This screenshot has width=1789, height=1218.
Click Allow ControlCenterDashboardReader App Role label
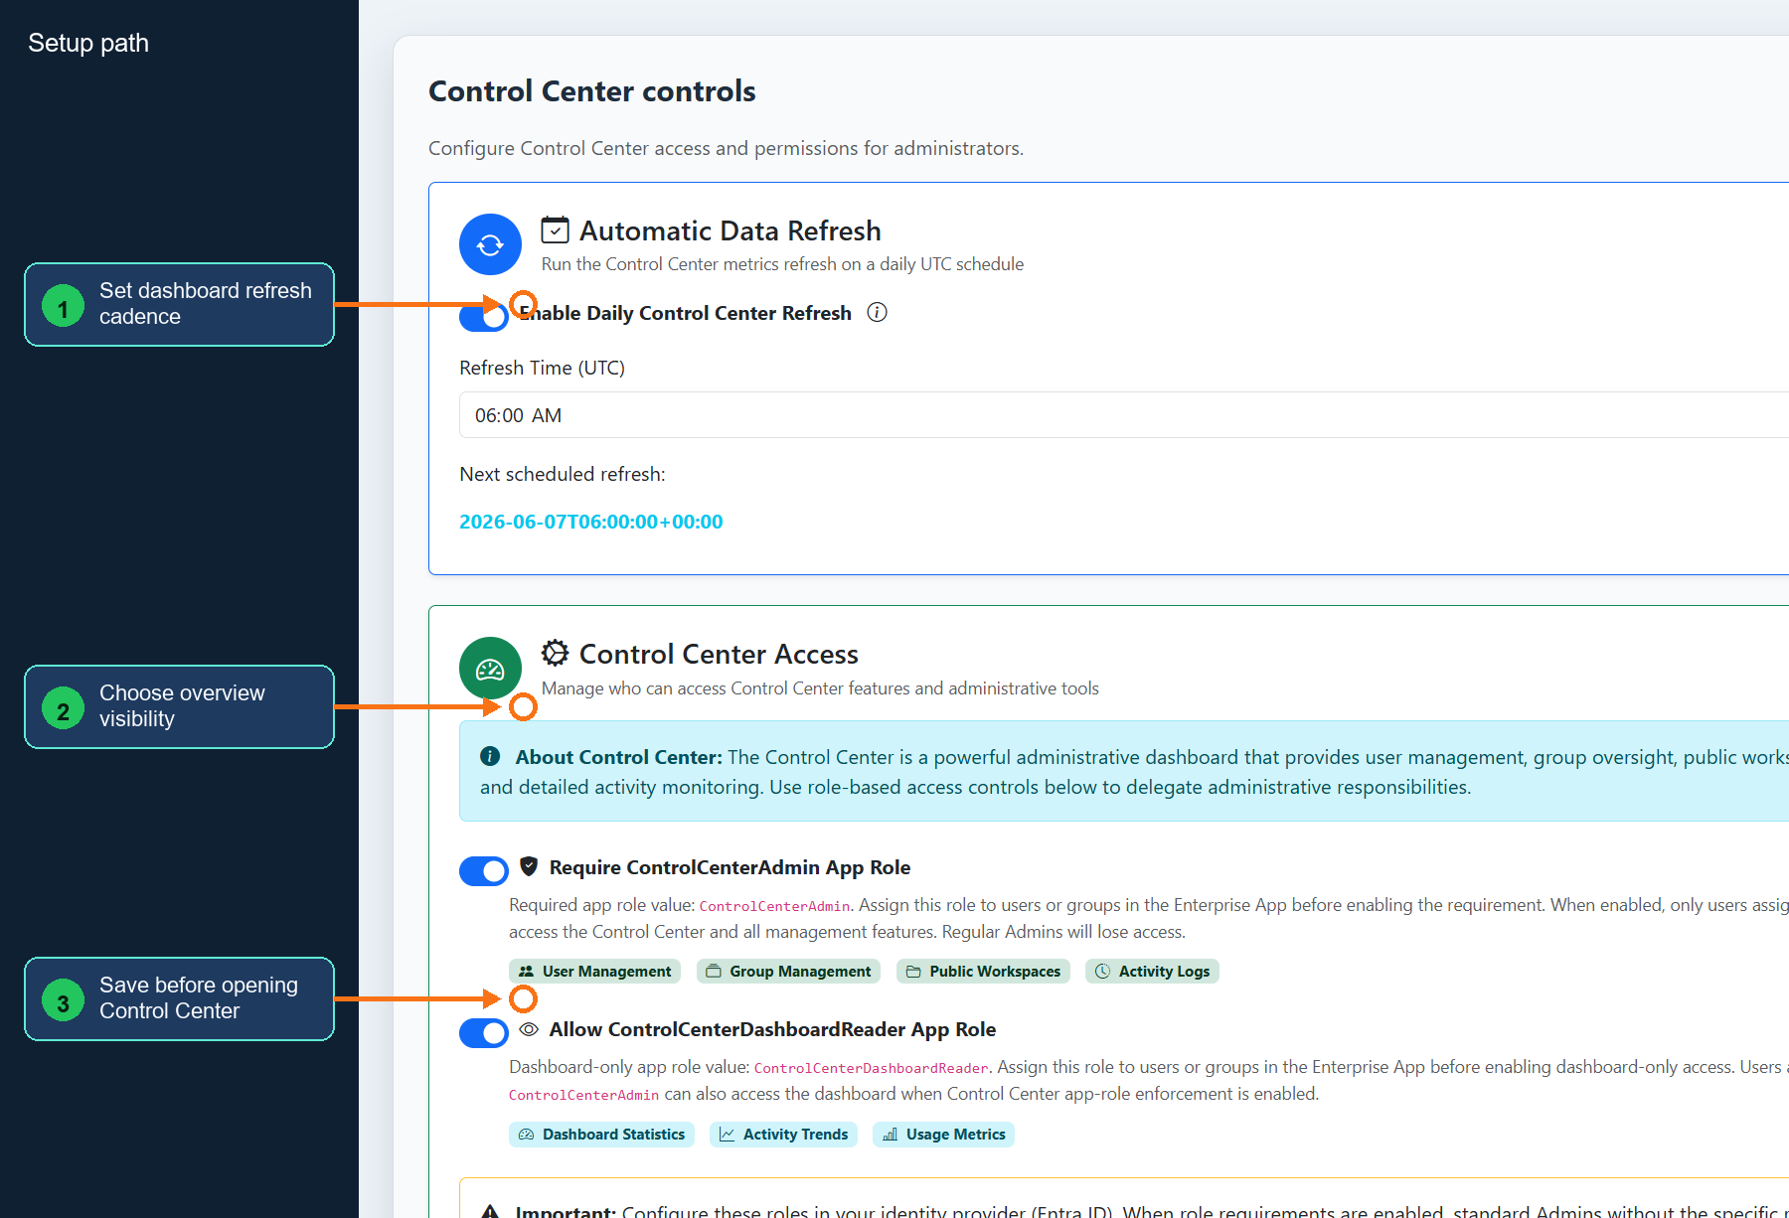772,1029
